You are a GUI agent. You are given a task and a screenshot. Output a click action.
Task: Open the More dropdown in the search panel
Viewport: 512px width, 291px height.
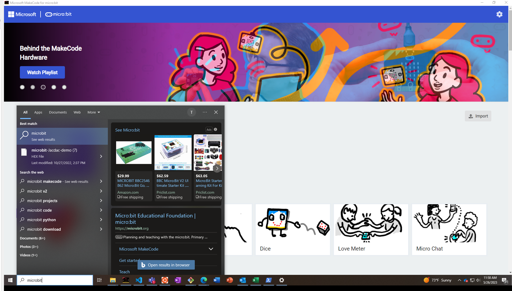(x=93, y=112)
